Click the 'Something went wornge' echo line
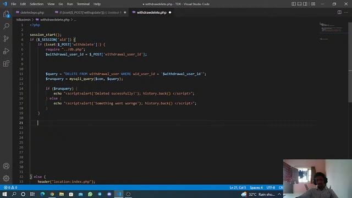The image size is (352, 198). click(x=125, y=103)
